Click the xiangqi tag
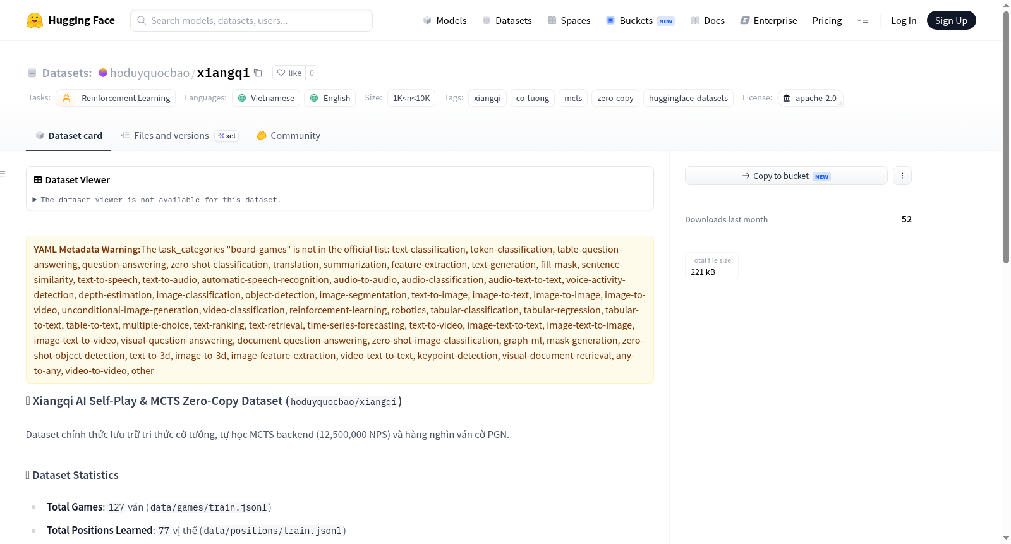This screenshot has height=544, width=1011. coord(487,98)
